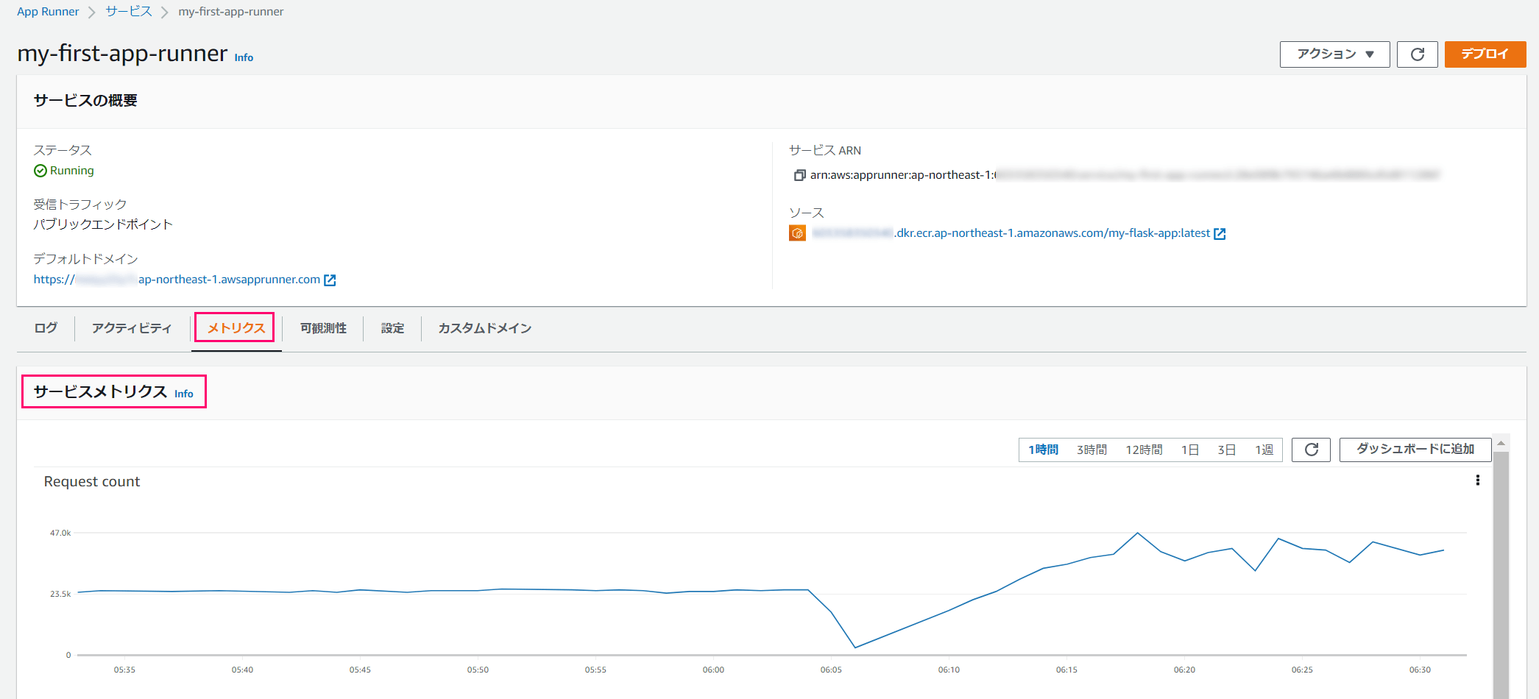Open the Request count chart options menu

tap(1477, 480)
